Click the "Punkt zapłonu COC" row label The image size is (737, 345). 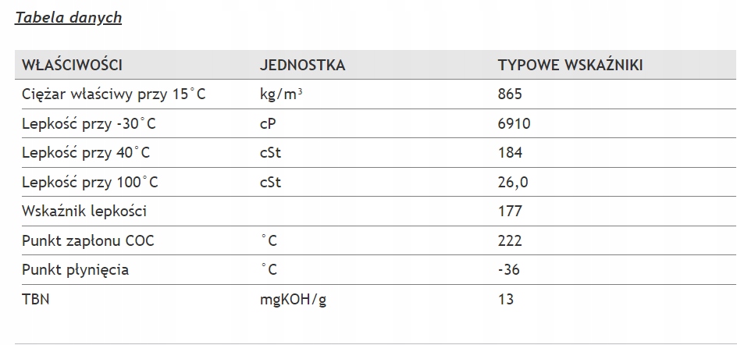pos(88,240)
